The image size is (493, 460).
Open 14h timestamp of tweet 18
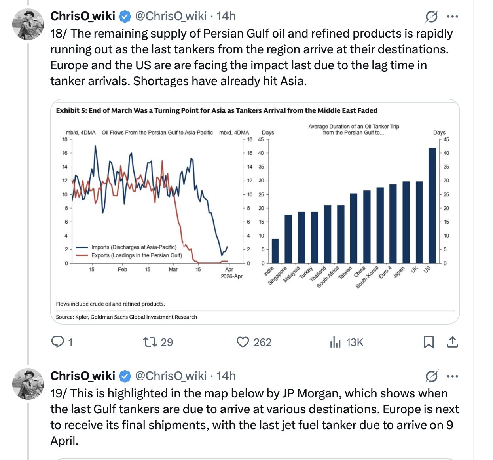226,16
